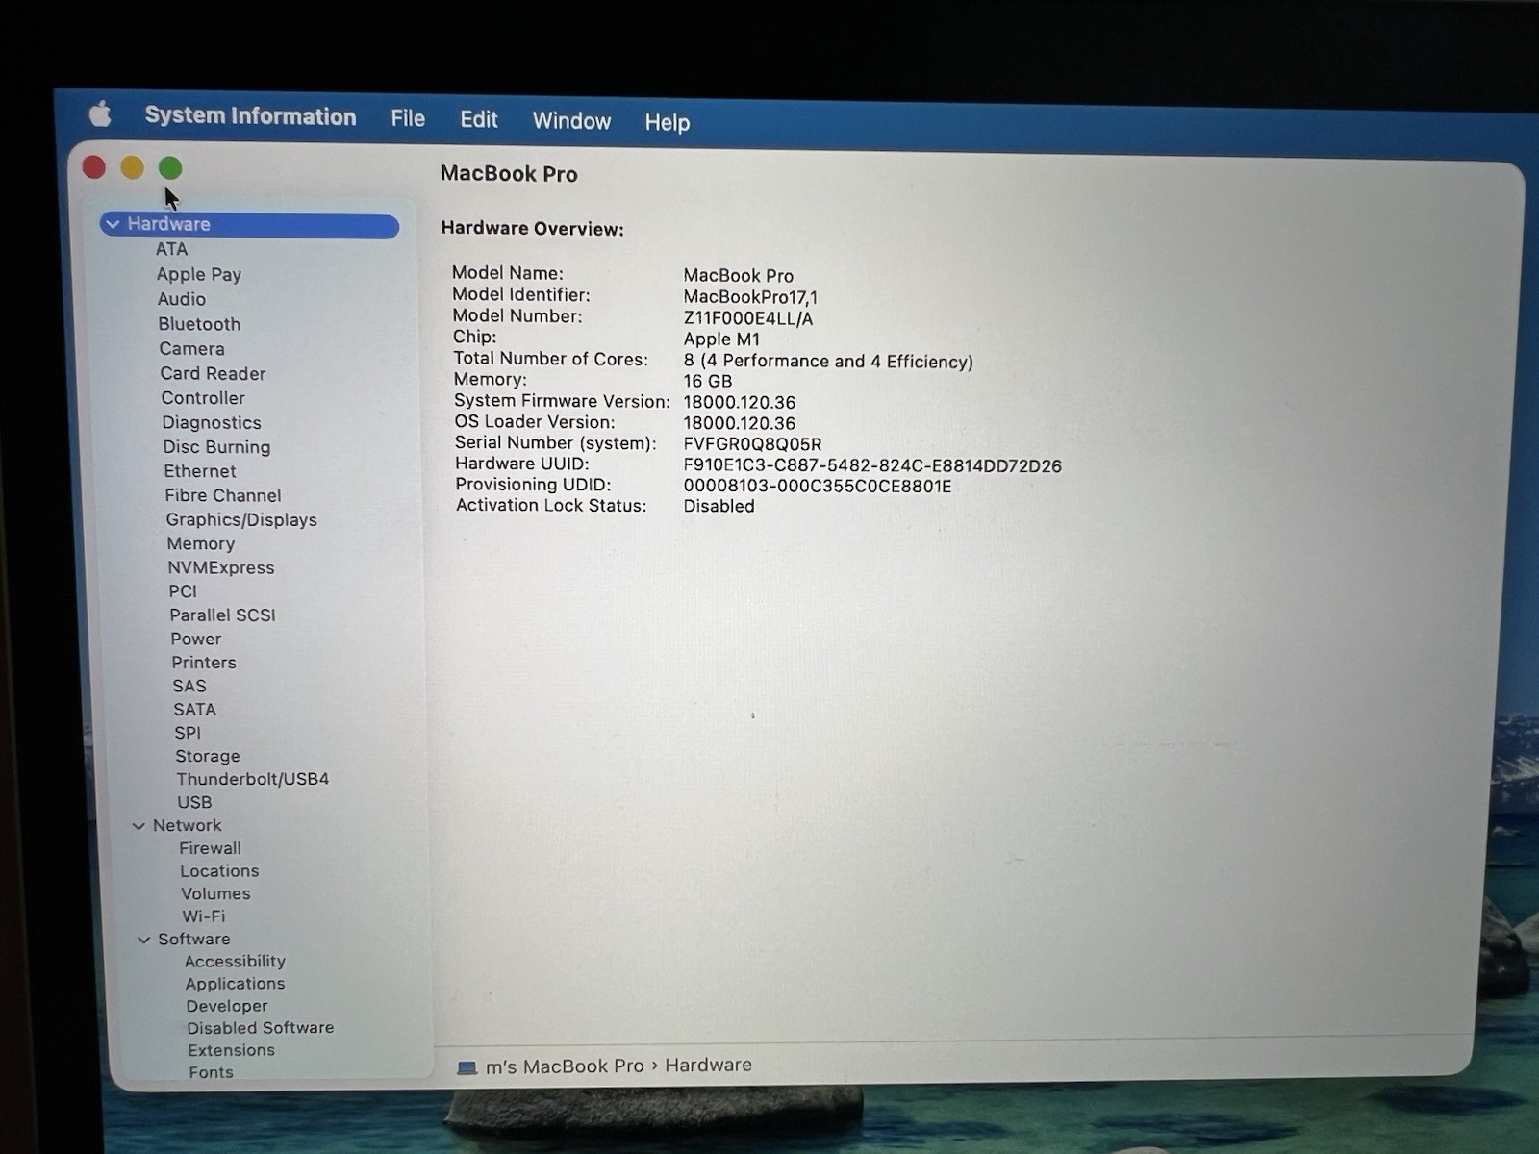Screen dimensions: 1539x1154
Task: Click "m's MacBook Pro" in path bar
Action: pos(565,1066)
